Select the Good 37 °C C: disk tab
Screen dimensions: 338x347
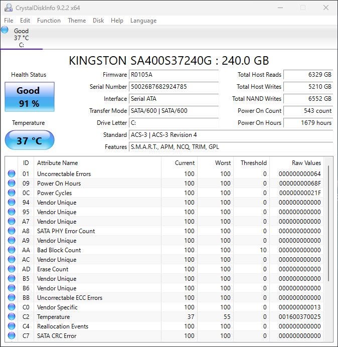coord(21,38)
